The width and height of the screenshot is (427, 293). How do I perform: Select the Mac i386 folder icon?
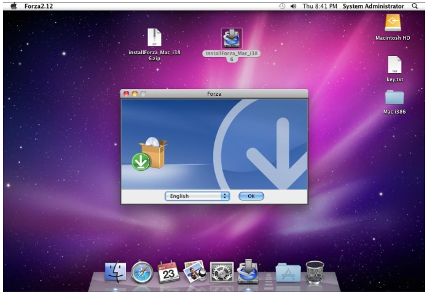394,97
